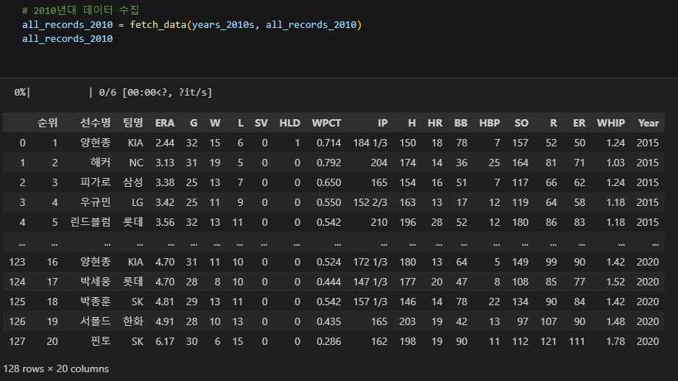
Task: Click the WPCT column header
Action: tap(326, 123)
